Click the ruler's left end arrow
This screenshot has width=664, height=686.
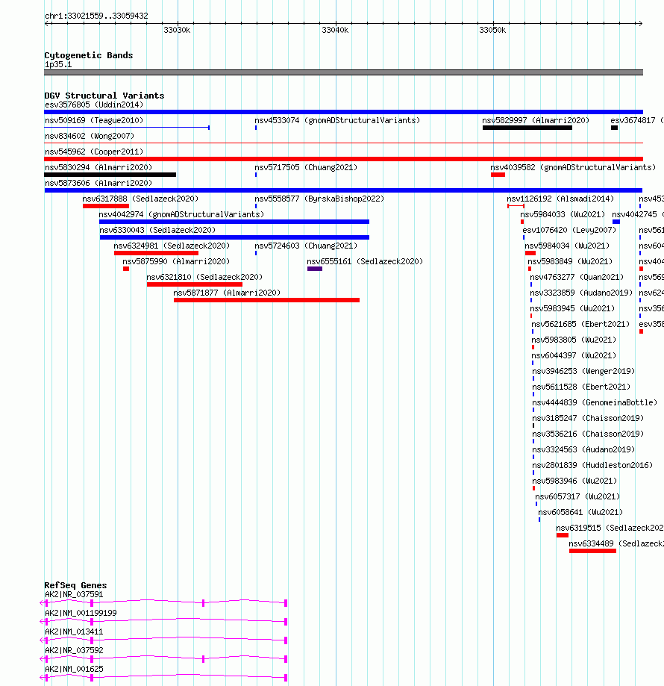pyautogui.click(x=47, y=24)
